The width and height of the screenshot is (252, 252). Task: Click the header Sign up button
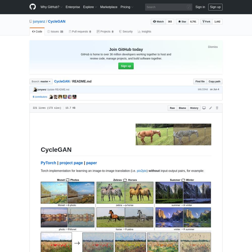tap(215, 7)
